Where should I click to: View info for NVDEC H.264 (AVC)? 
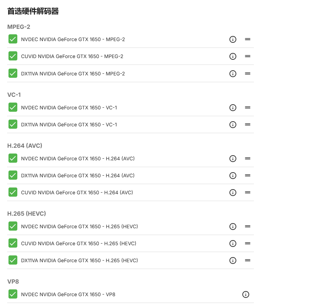[x=233, y=159]
